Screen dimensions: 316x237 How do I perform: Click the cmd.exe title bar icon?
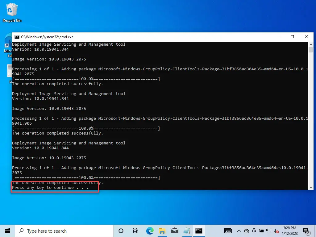[x=17, y=37]
